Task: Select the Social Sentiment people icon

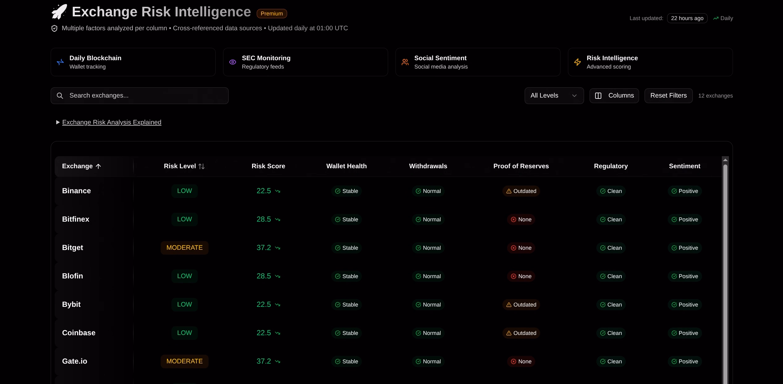Action: (x=405, y=62)
